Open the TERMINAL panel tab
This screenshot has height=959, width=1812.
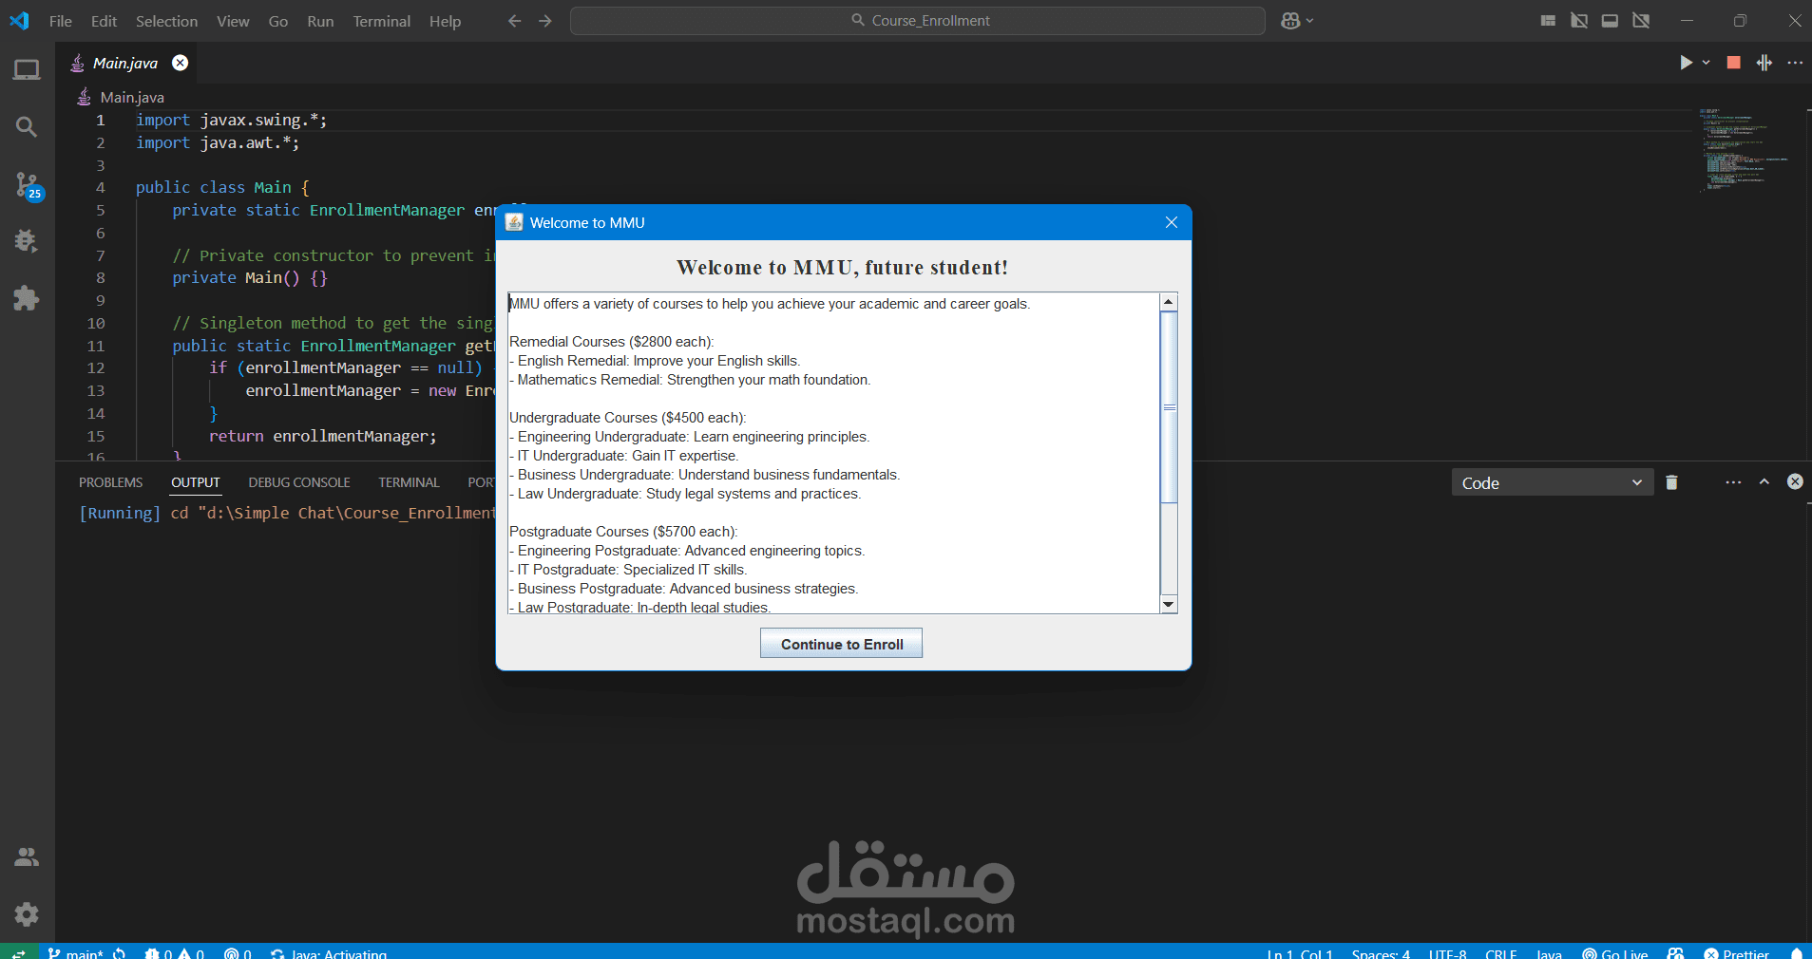[x=409, y=482]
